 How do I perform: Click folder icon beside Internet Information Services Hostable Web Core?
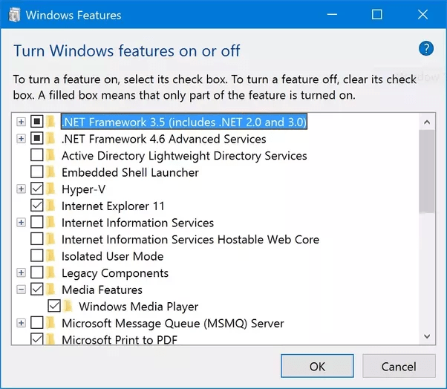(x=50, y=239)
